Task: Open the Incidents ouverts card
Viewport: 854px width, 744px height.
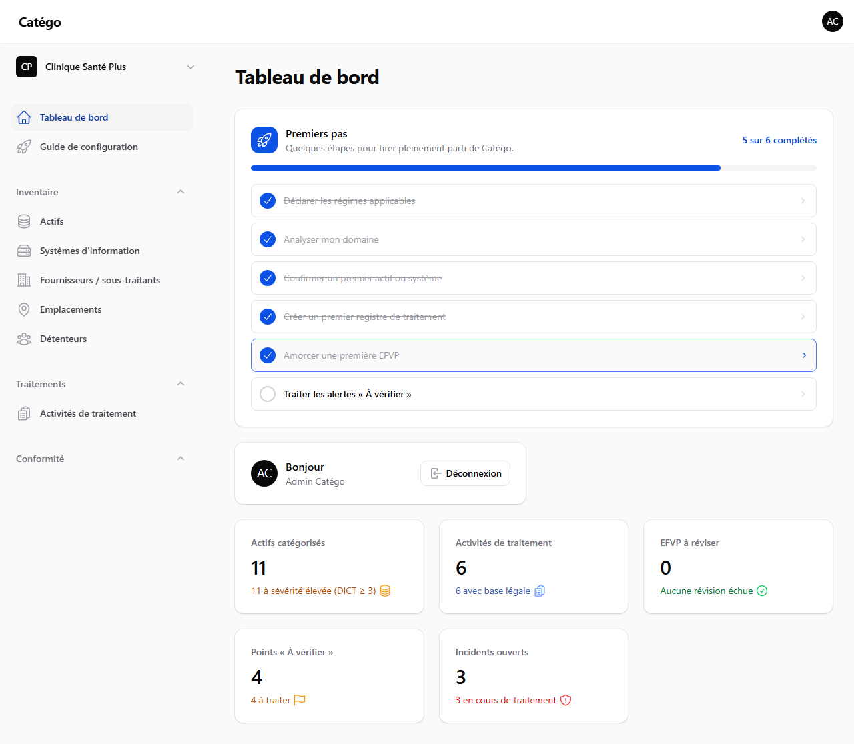Action: coord(534,676)
